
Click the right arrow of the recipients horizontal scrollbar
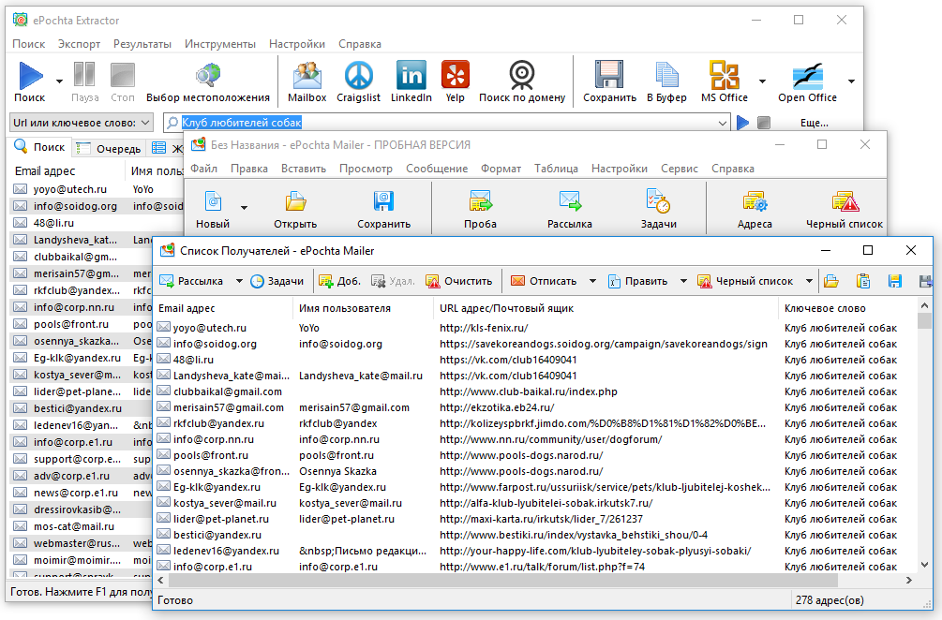[909, 581]
